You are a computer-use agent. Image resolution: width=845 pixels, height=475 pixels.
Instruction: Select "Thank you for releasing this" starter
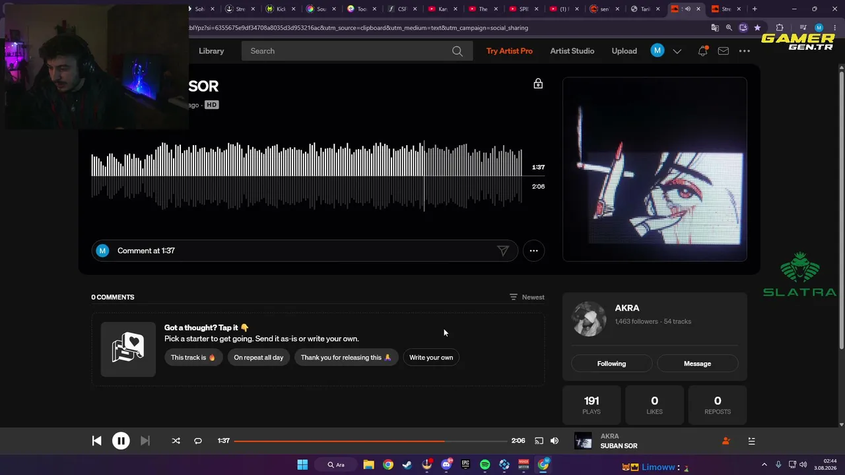pyautogui.click(x=347, y=358)
